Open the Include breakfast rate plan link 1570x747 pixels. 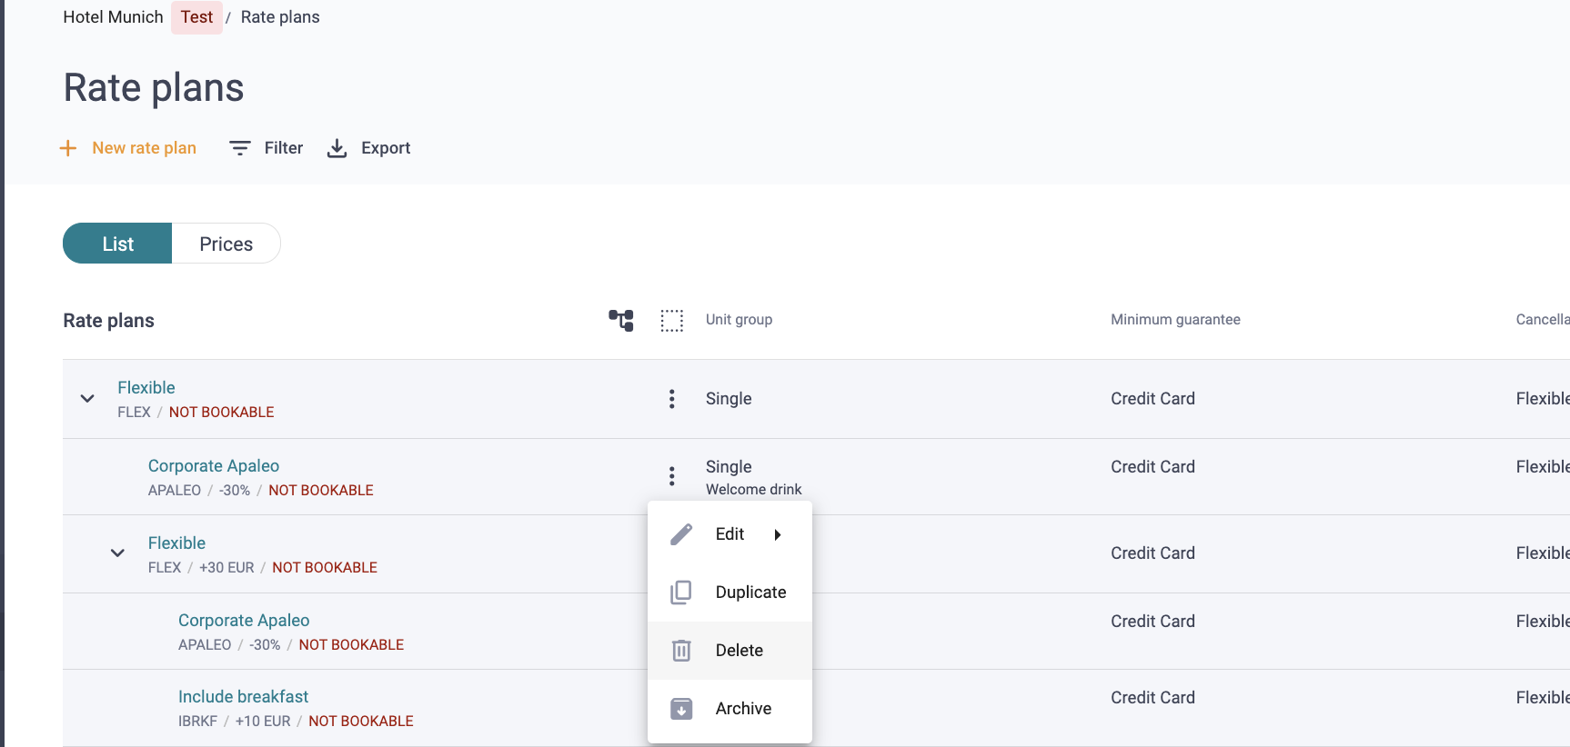pyautogui.click(x=243, y=697)
